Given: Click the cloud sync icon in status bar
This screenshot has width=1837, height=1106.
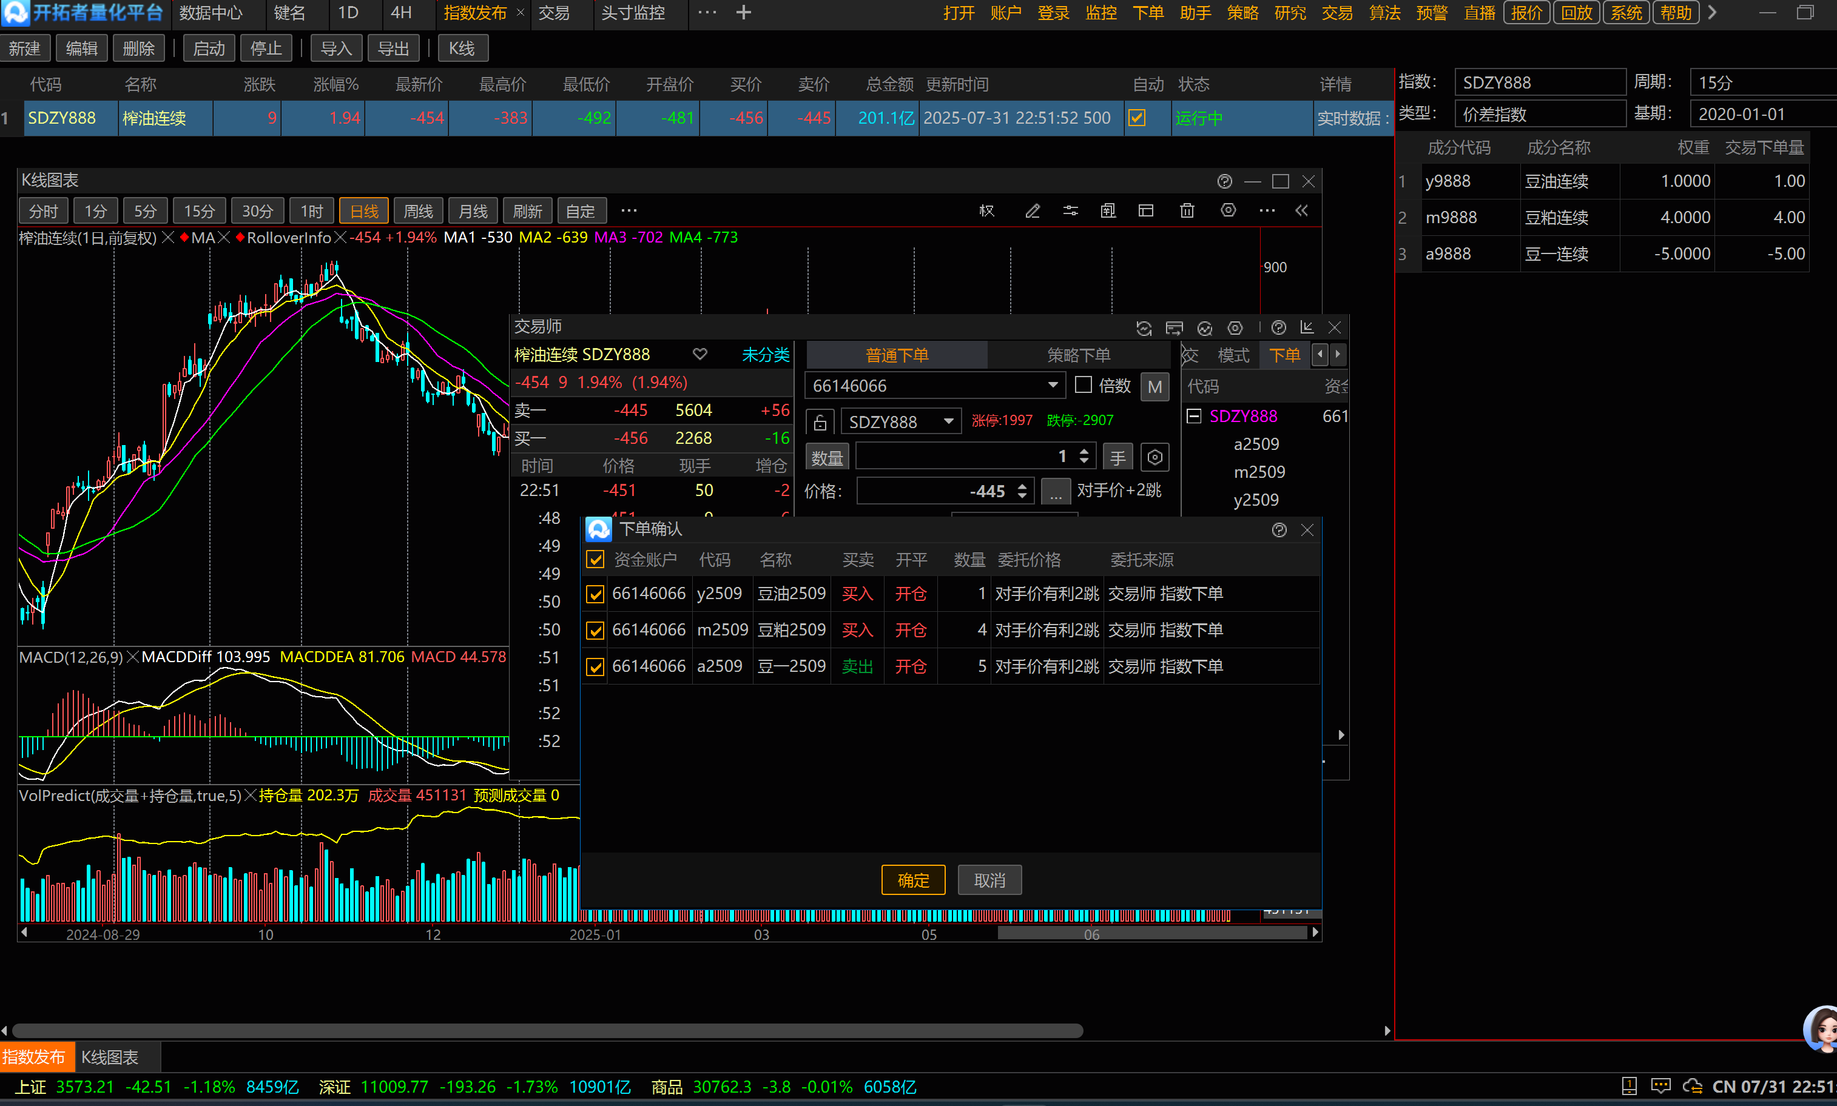Looking at the screenshot, I should click(1693, 1087).
